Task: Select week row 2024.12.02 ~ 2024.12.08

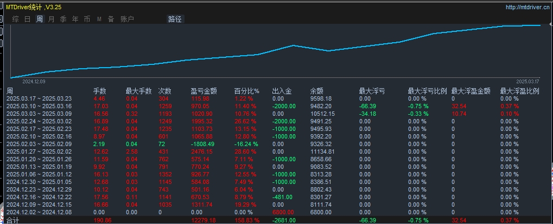Action: pos(277,212)
